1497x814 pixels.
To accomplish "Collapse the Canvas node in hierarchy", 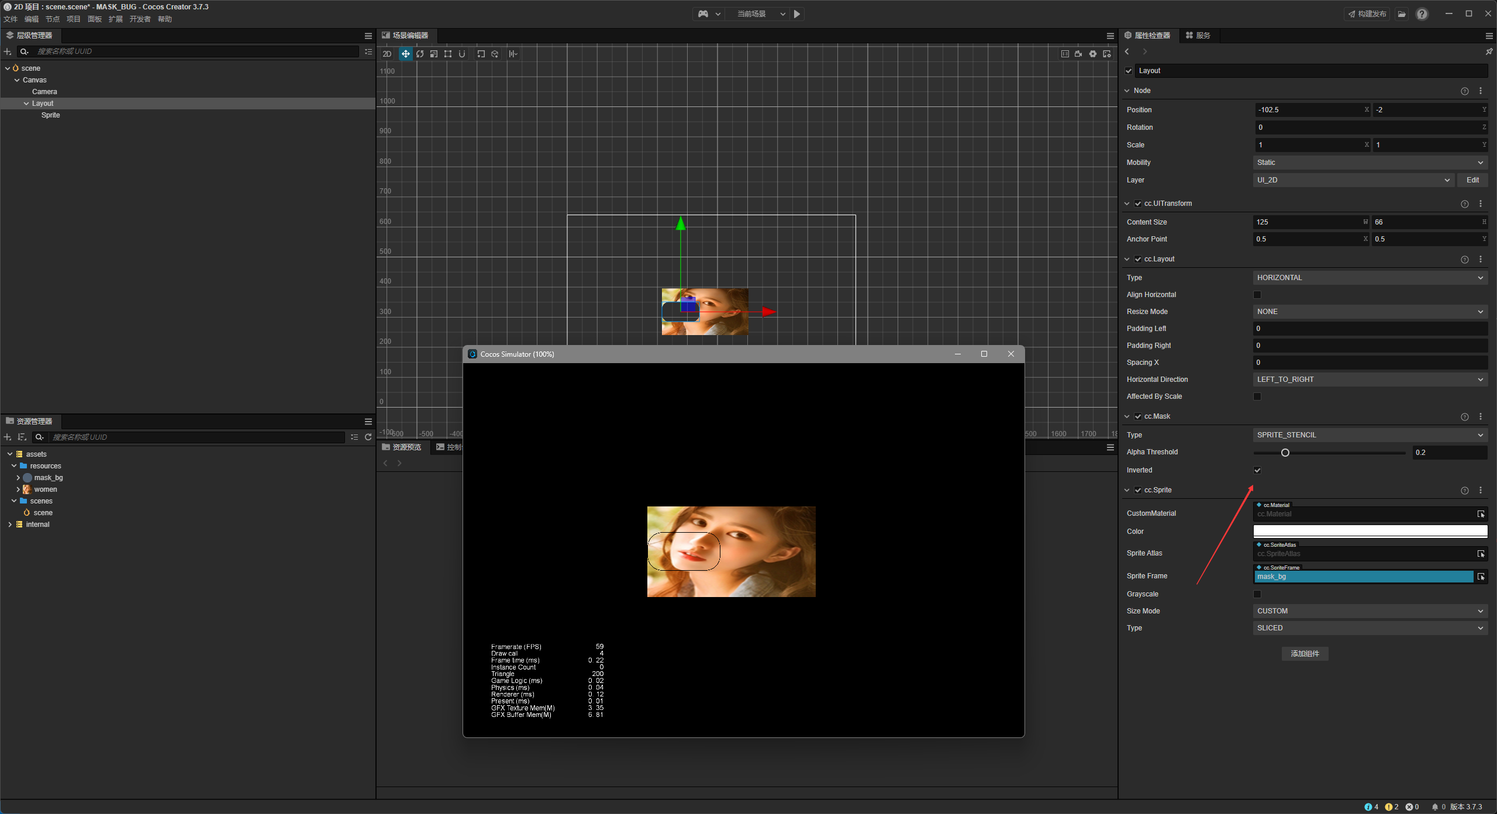I will pos(17,80).
